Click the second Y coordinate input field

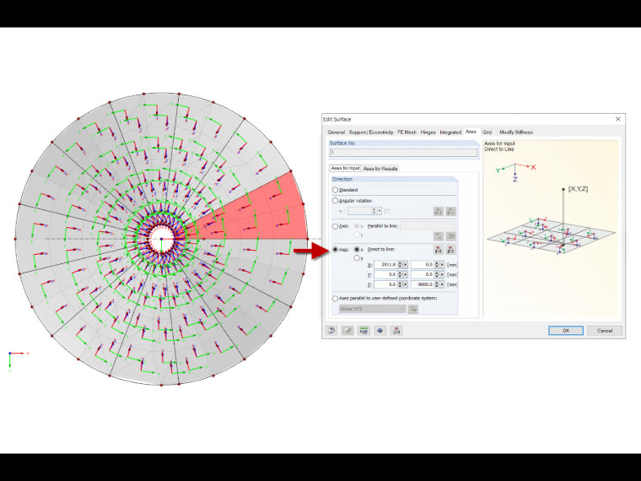point(423,274)
